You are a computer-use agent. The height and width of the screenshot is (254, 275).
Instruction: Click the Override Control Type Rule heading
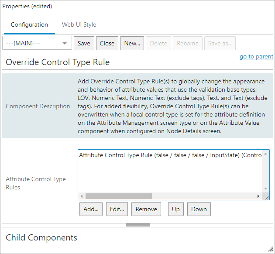pyautogui.click(x=58, y=62)
